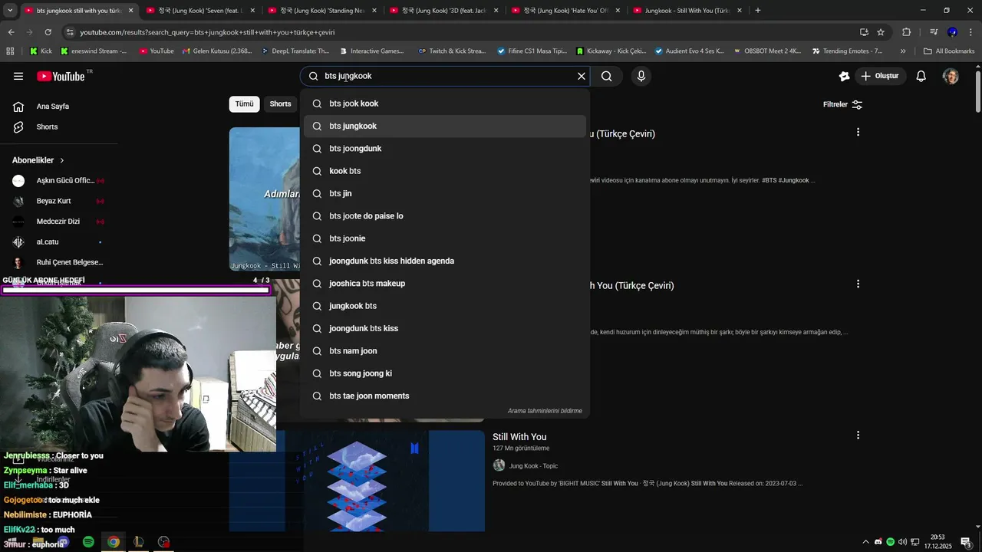This screenshot has width=982, height=552.
Task: Play the Still With You album-art thumbnail
Action: coord(357,481)
